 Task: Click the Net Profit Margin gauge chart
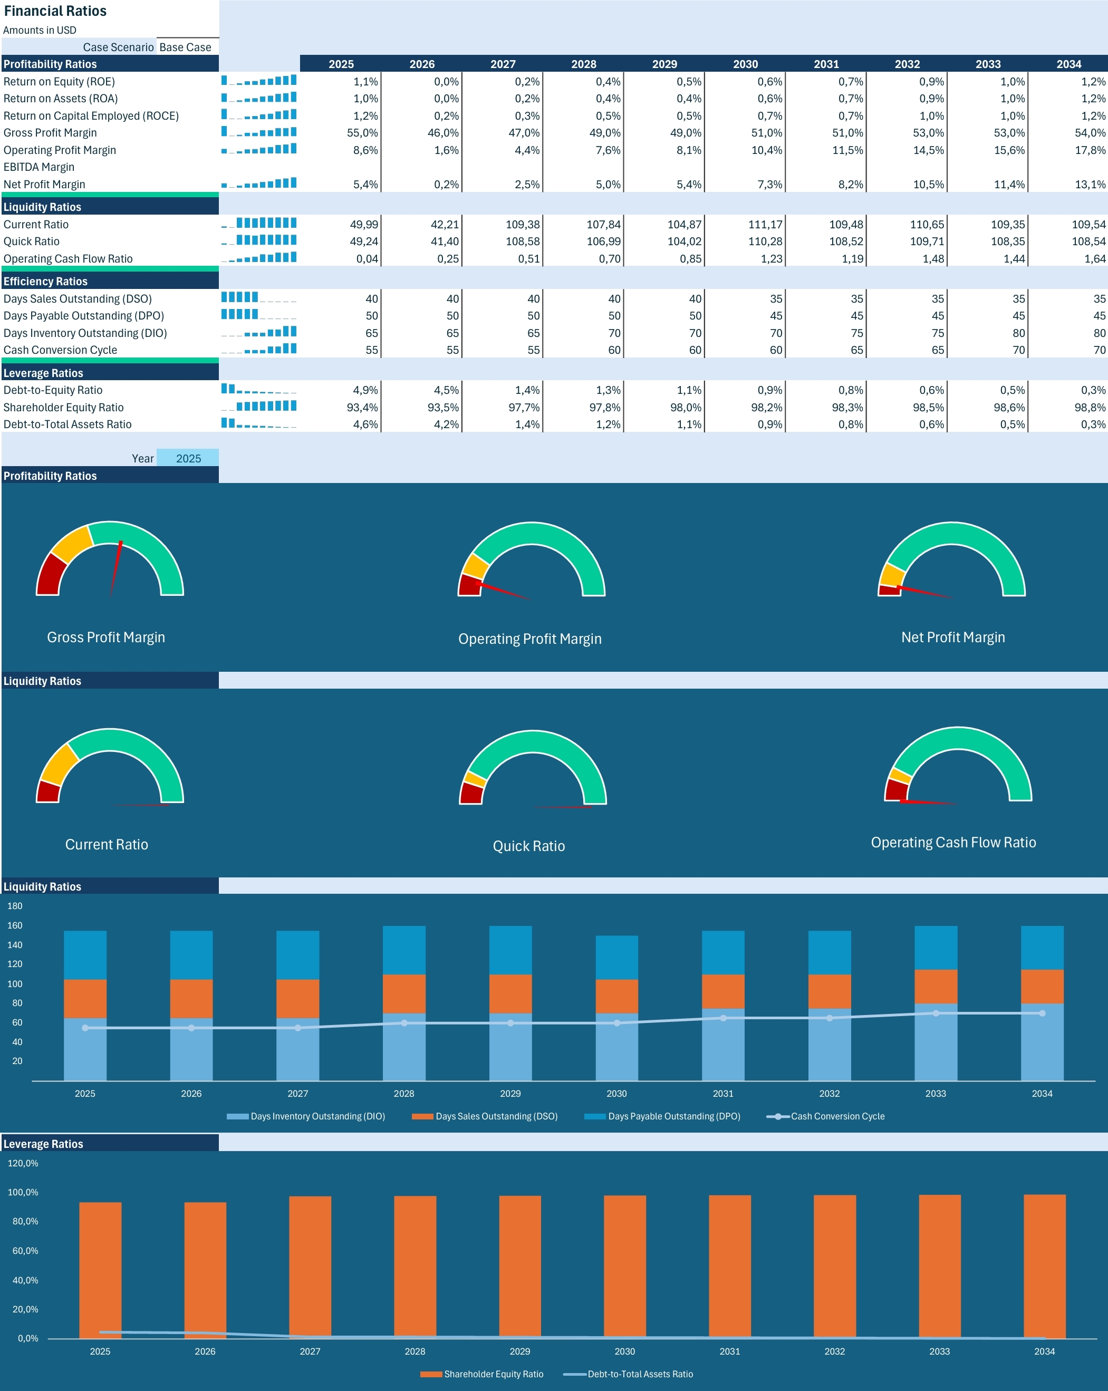tap(952, 568)
